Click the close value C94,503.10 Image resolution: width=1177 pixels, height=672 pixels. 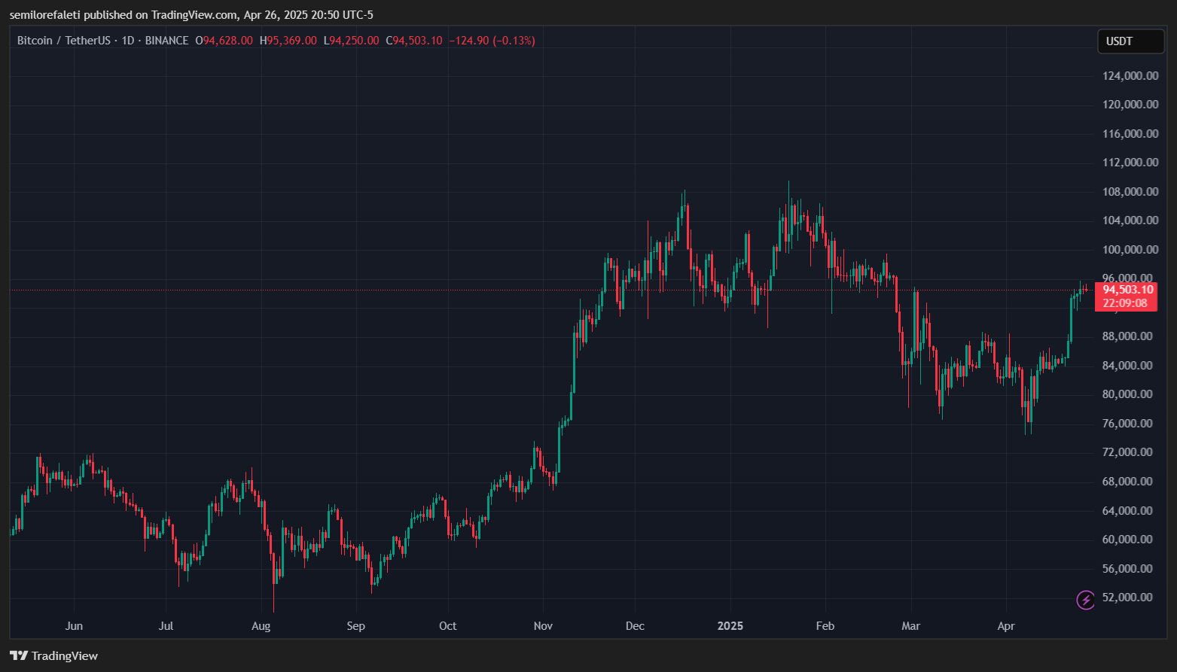point(414,41)
